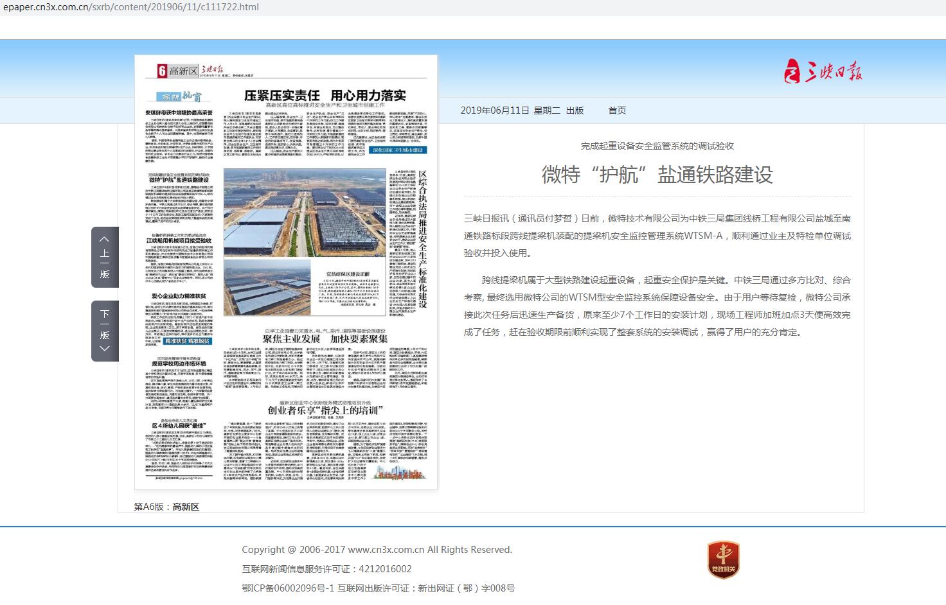
Task: Click the browser address bar URL
Action: click(131, 7)
